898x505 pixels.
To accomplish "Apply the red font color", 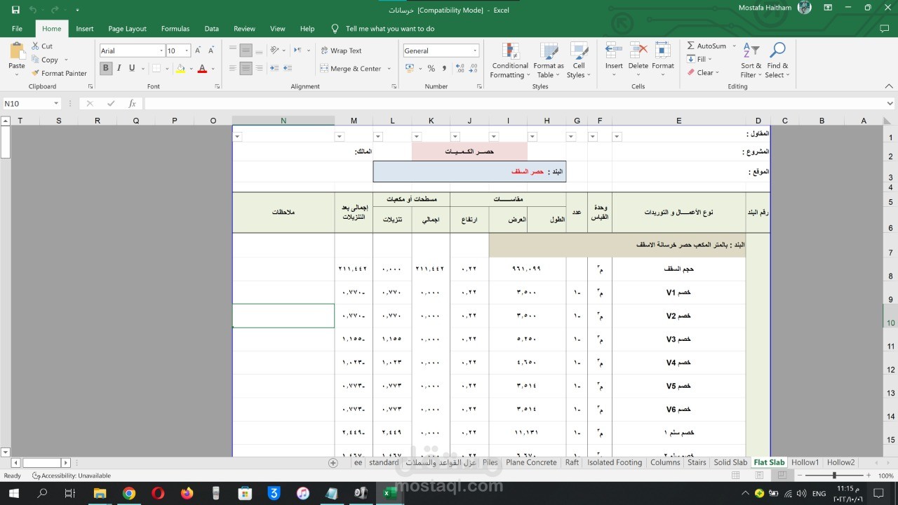I will coord(202,69).
